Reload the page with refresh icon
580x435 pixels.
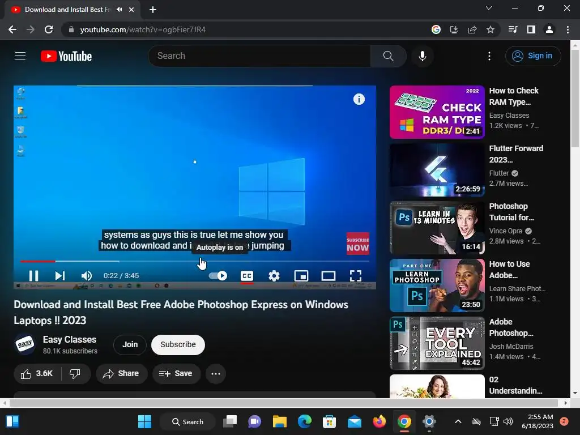coord(49,29)
